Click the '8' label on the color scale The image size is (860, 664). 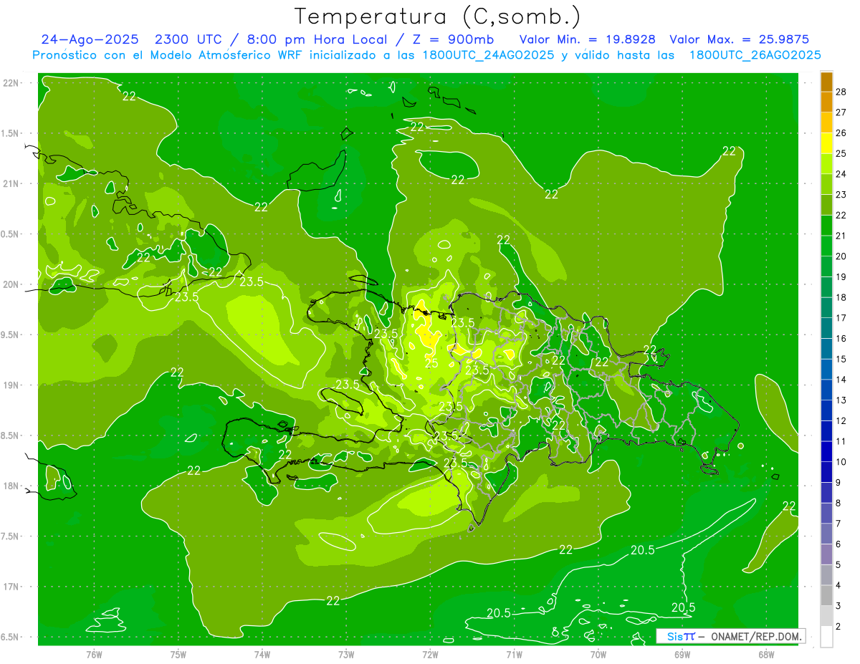[x=838, y=503]
